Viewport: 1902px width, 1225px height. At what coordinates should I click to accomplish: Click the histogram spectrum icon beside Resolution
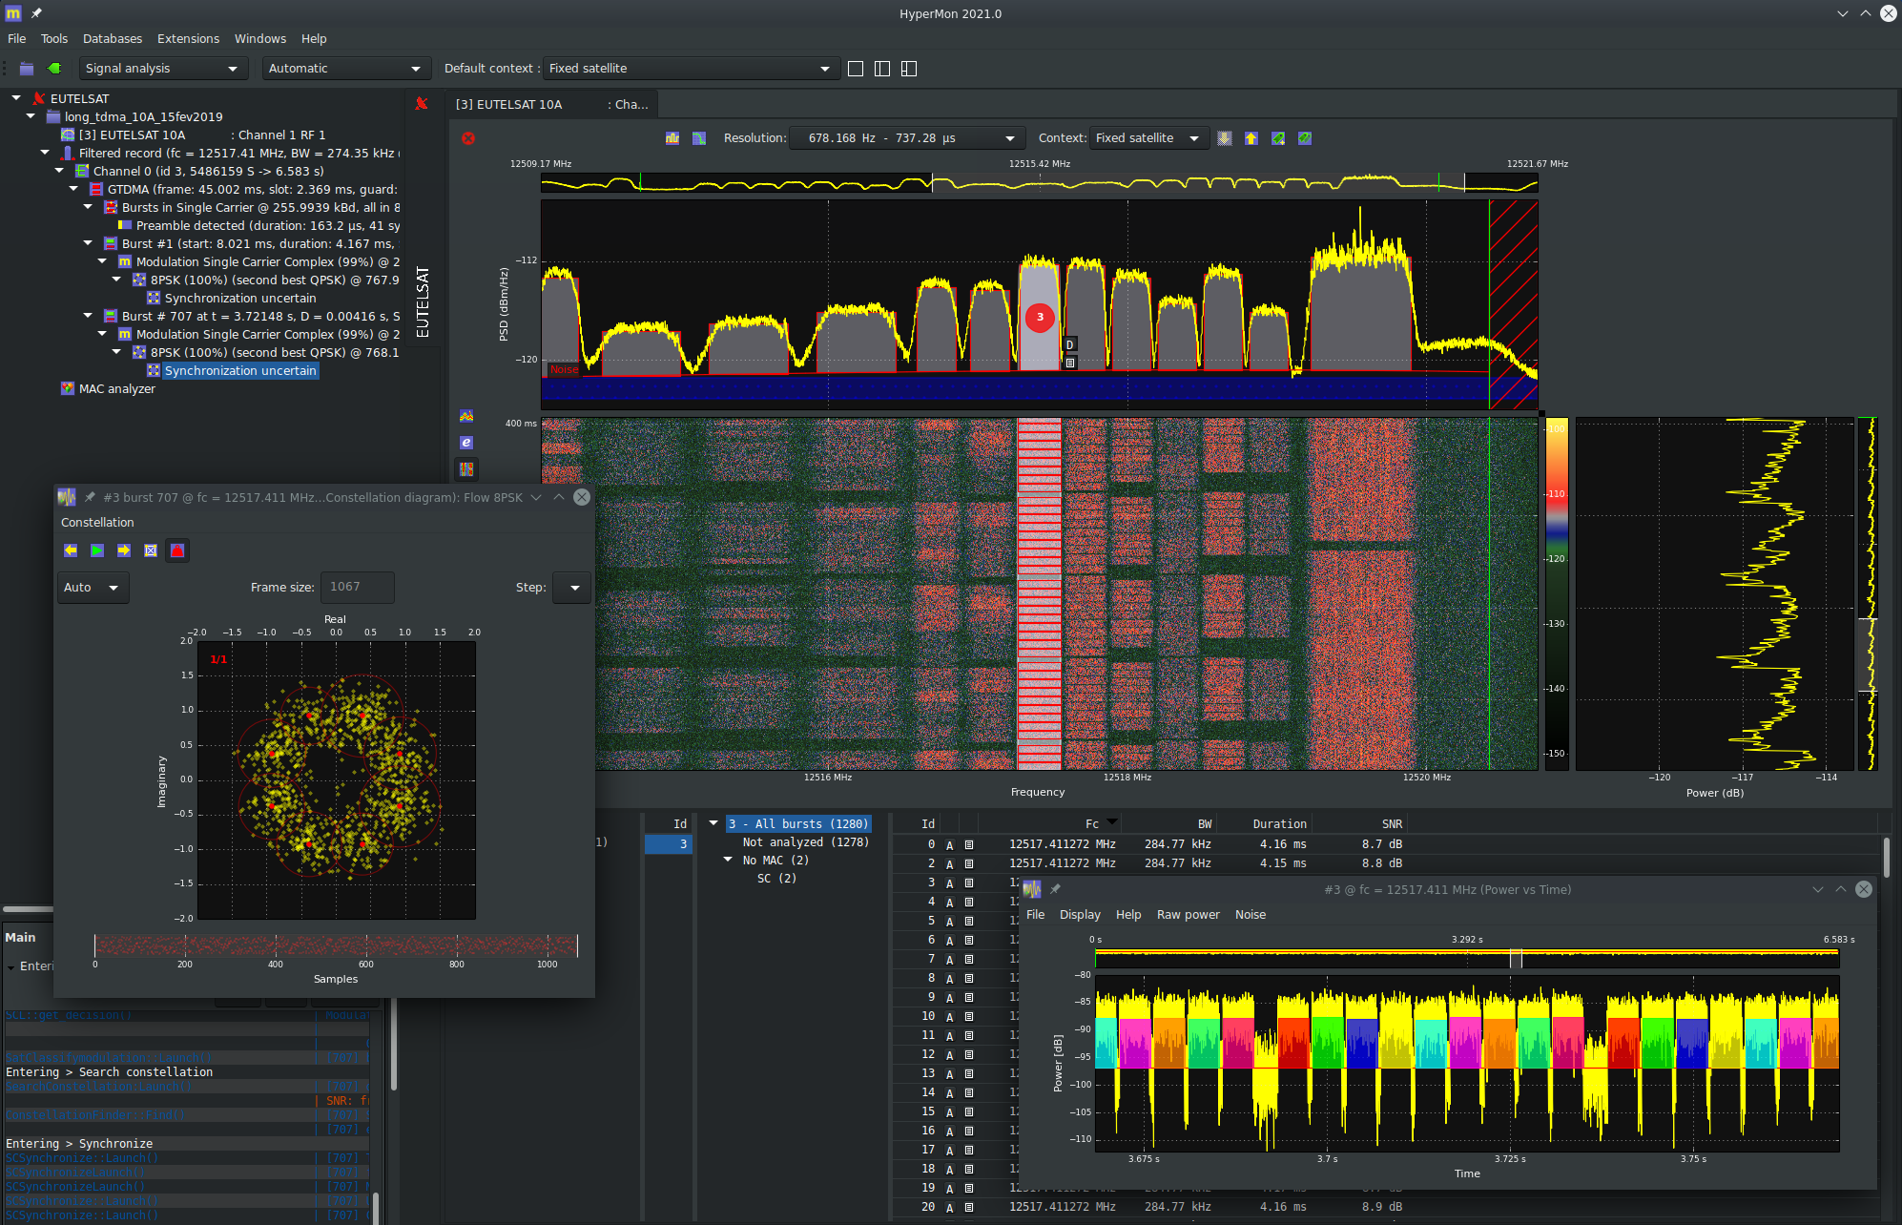(672, 138)
